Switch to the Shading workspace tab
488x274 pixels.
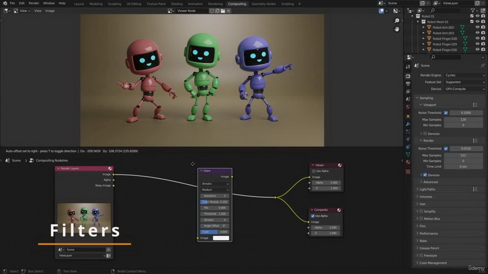[x=177, y=4]
